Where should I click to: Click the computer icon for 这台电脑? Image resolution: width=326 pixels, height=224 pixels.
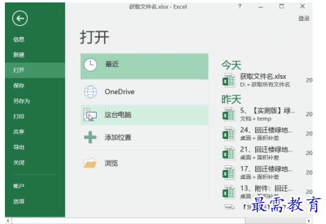90,114
